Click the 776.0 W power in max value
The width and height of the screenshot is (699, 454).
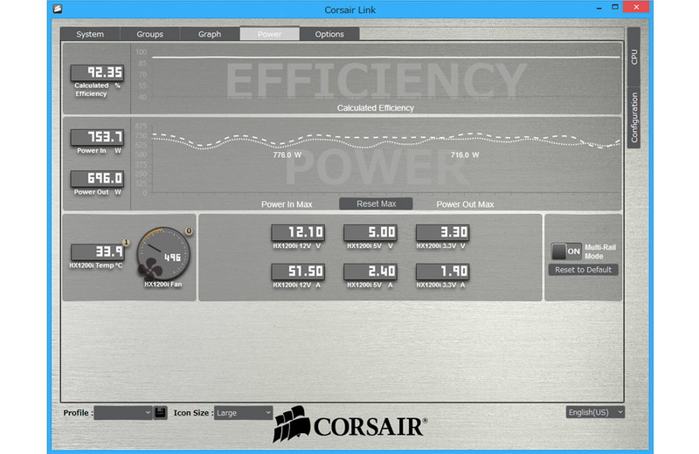point(287,155)
